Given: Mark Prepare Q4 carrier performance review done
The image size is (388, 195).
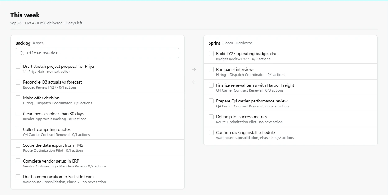Looking at the screenshot, I should click(211, 101).
